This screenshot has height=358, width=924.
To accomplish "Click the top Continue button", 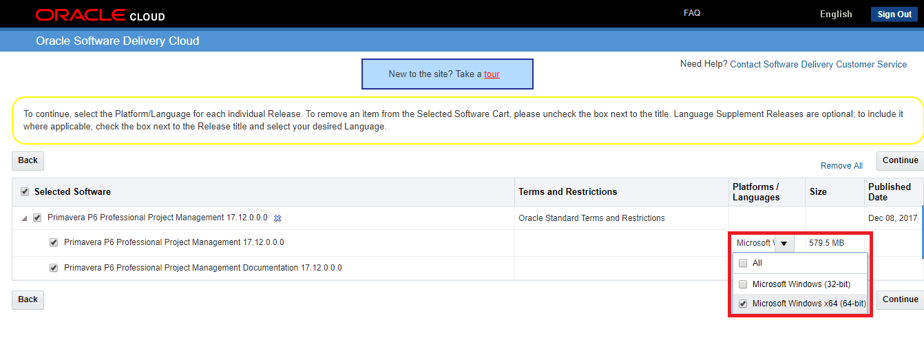I will (900, 160).
